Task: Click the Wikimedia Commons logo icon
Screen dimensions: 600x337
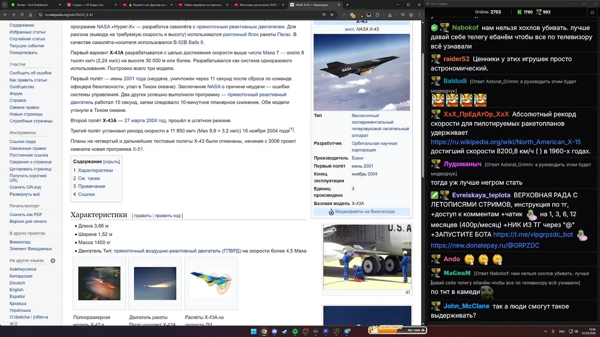Action: tap(331, 212)
